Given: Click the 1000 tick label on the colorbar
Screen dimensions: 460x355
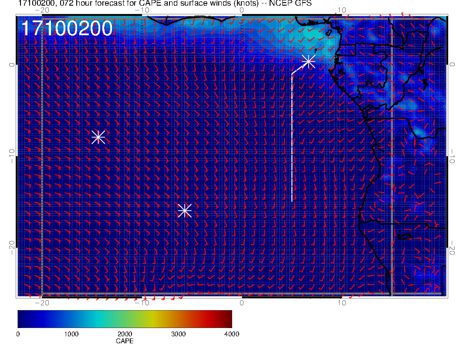Looking at the screenshot, I should (x=71, y=334).
